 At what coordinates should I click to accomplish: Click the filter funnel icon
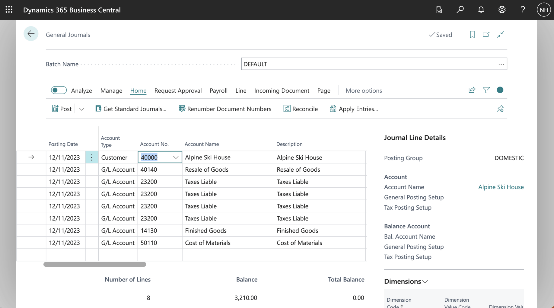[486, 90]
